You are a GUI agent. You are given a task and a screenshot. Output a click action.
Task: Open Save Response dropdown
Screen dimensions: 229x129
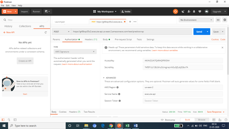215,112
